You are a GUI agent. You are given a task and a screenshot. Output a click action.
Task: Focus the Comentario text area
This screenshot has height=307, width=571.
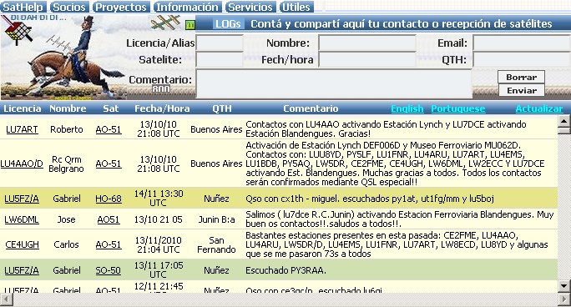pyautogui.click(x=334, y=83)
